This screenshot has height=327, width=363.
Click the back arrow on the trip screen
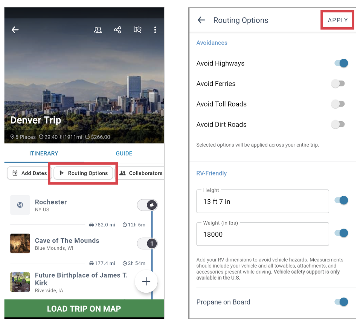tap(15, 29)
